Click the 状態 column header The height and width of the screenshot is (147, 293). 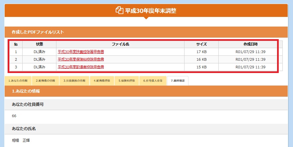pos(39,44)
